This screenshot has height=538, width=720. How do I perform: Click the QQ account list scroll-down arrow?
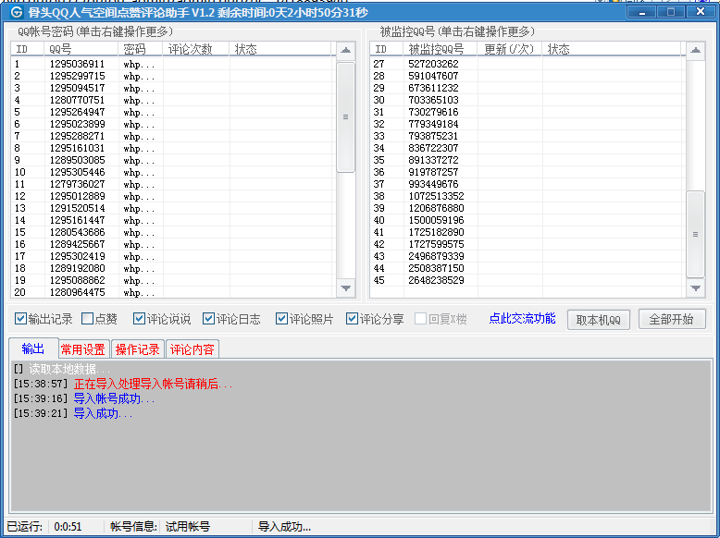pos(346,288)
